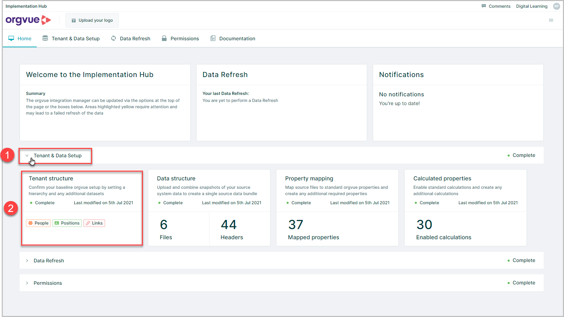Open Comments from the top bar
564x317 pixels.
(x=496, y=6)
